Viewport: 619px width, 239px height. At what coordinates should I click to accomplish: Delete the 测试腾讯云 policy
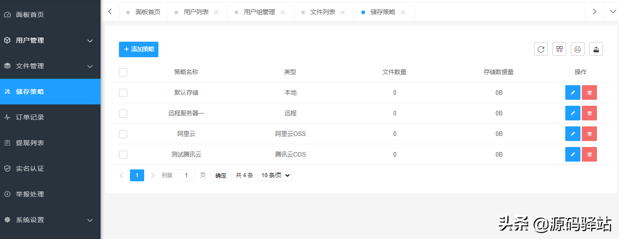click(590, 154)
